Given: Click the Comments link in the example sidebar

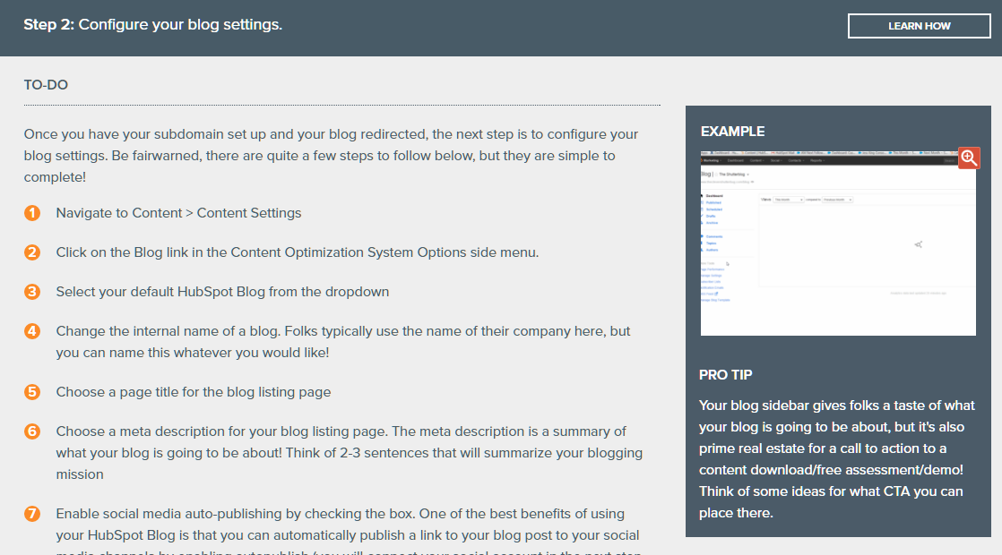Looking at the screenshot, I should click(714, 236).
